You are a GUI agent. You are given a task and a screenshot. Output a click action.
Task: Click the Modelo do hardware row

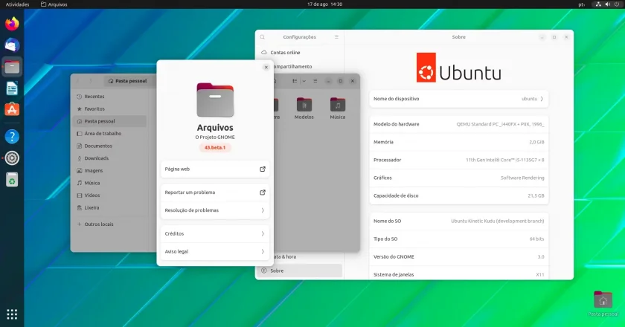[459, 124]
